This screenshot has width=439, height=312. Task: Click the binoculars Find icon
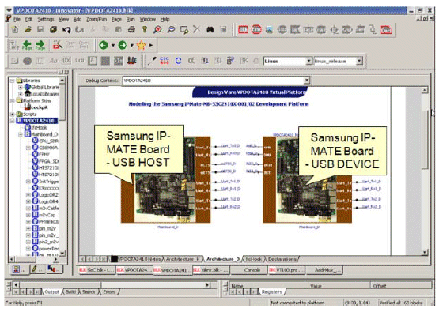(210, 30)
